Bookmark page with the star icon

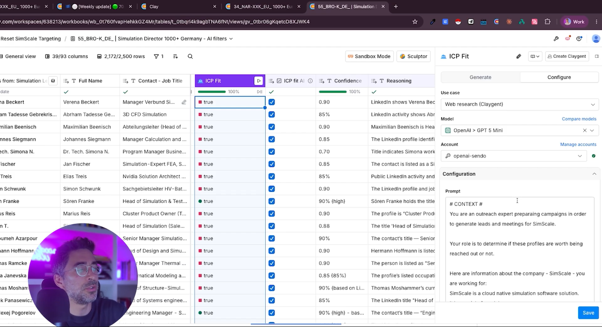coord(415,22)
